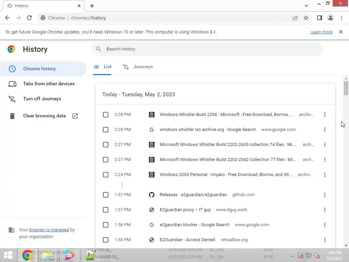Open actions menu for Build 2202-2542 Collection
The width and height of the screenshot is (349, 262).
[325, 160]
